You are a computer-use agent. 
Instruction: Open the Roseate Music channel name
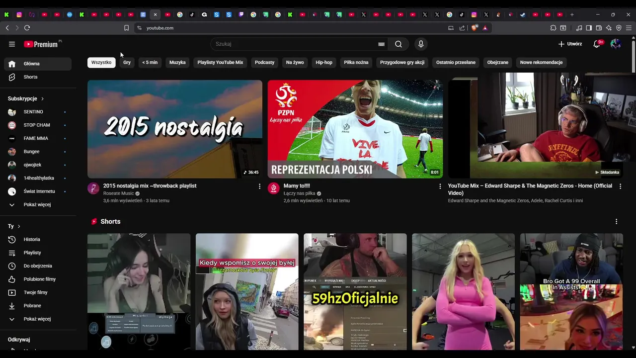(x=119, y=193)
